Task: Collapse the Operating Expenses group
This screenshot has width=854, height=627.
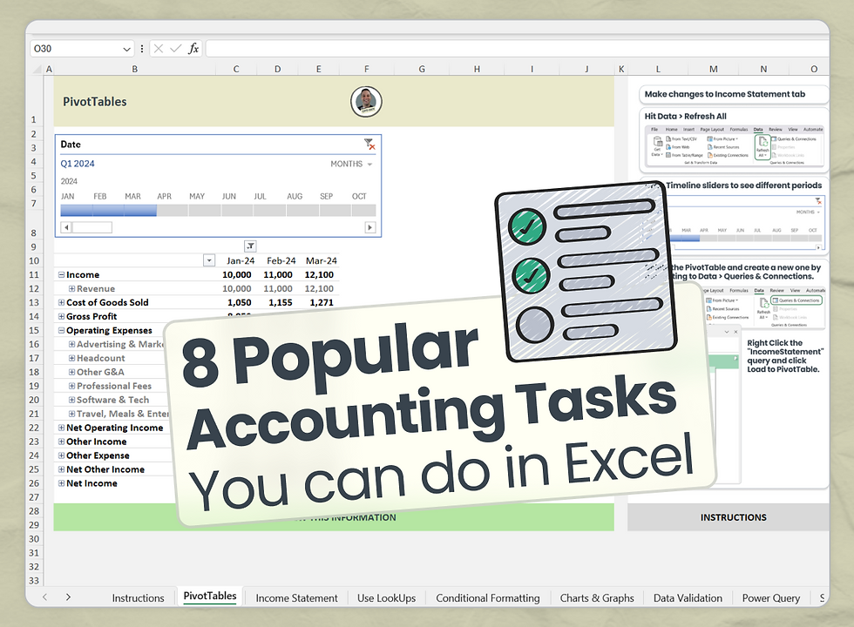Action: pyautogui.click(x=63, y=330)
